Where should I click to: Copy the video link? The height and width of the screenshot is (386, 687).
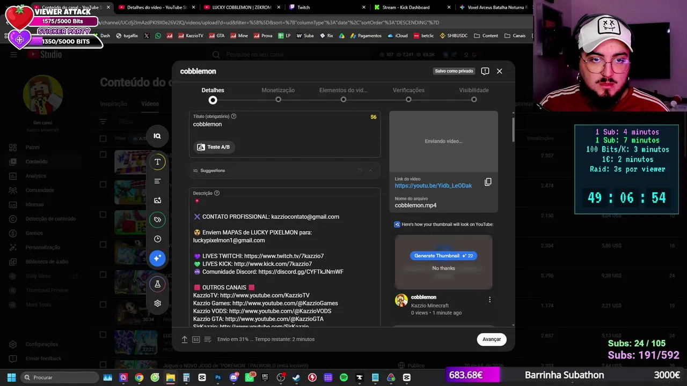point(488,182)
